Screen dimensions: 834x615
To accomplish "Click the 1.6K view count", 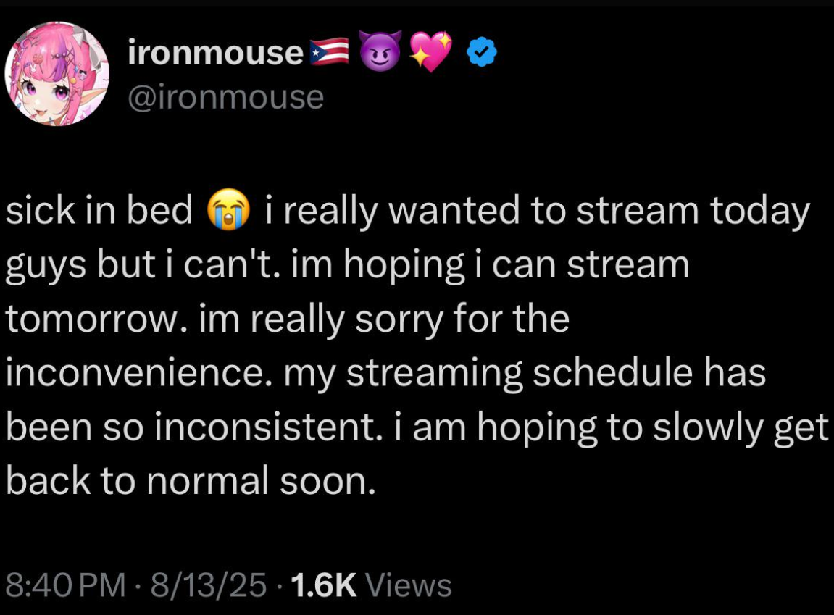I will [323, 585].
